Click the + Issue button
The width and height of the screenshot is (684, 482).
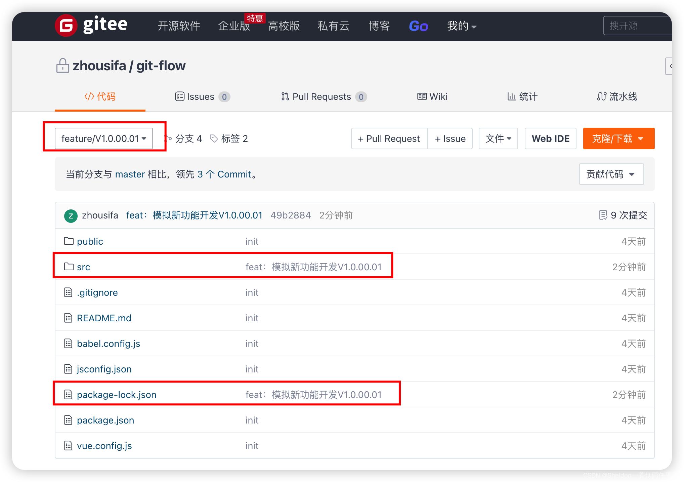pos(450,138)
